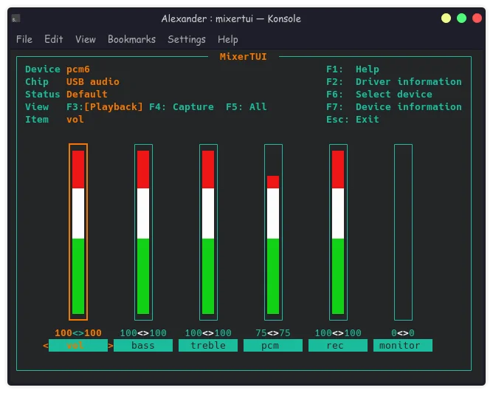The height and width of the screenshot is (393, 493).
Task: Switch to F5 All view
Action: tap(246, 106)
